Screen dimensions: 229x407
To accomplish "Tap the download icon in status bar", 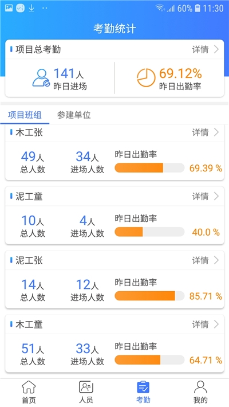I will (x=31, y=8).
